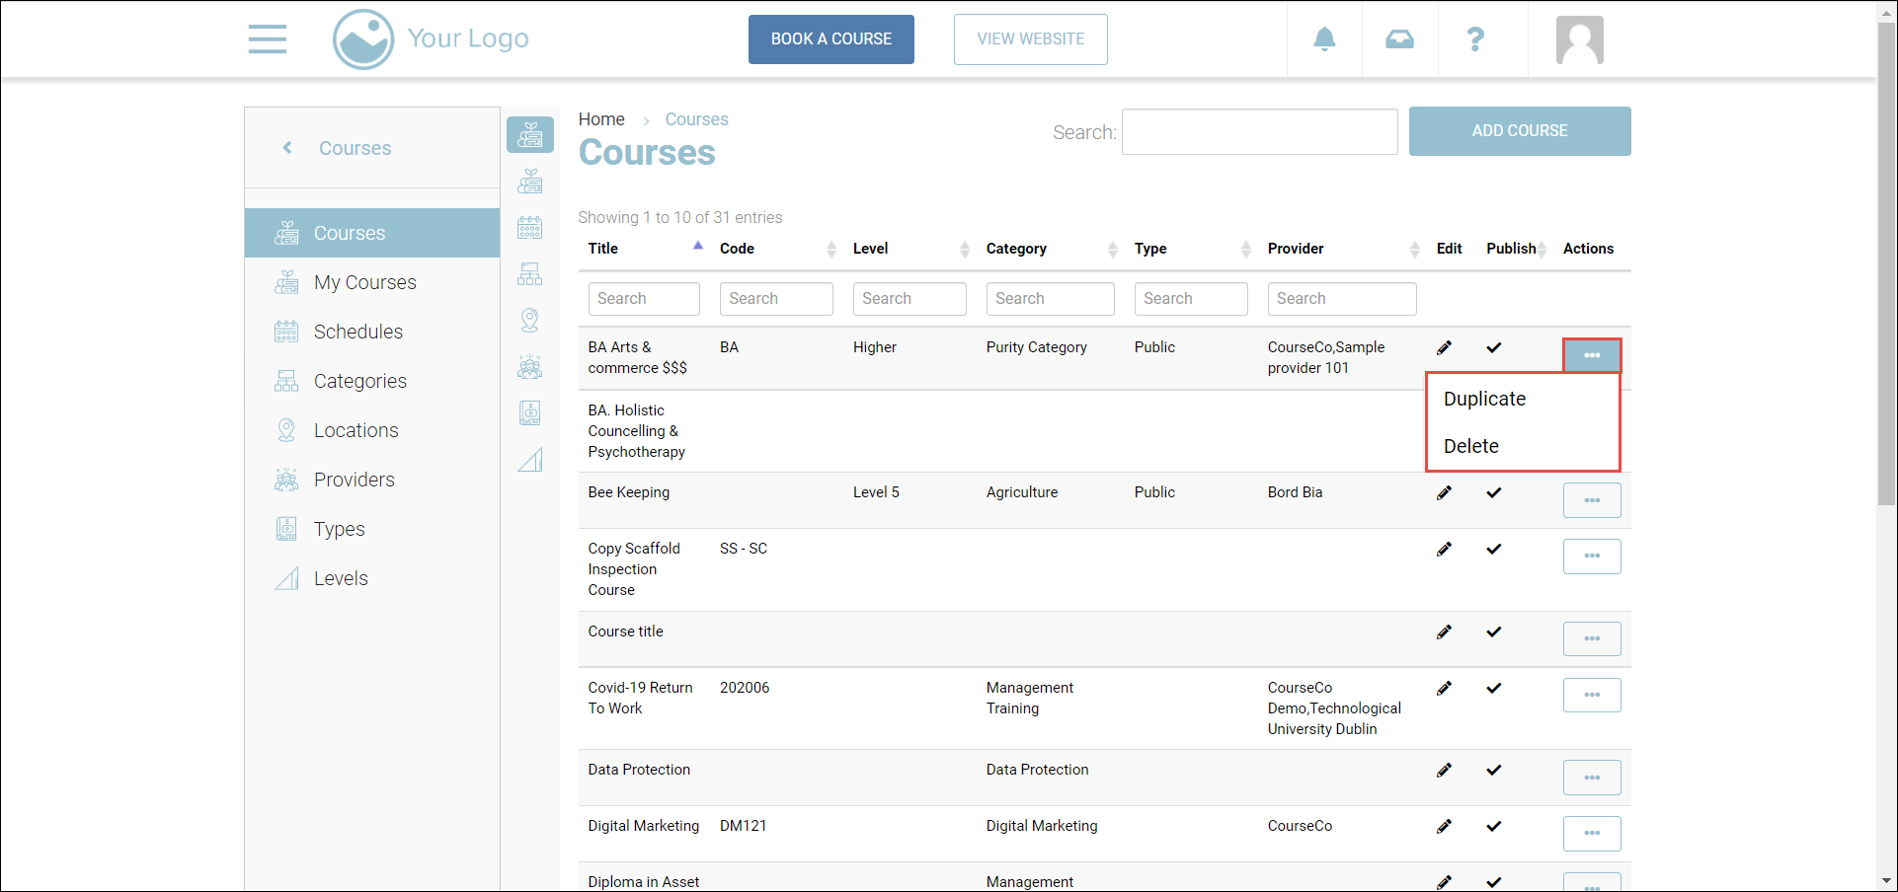Click the location pin icon in mini sidebar
This screenshot has width=1898, height=892.
pos(530,320)
